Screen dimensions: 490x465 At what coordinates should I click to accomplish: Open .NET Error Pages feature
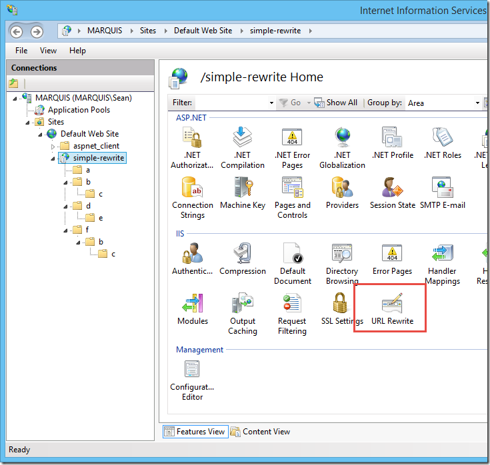tap(292, 148)
